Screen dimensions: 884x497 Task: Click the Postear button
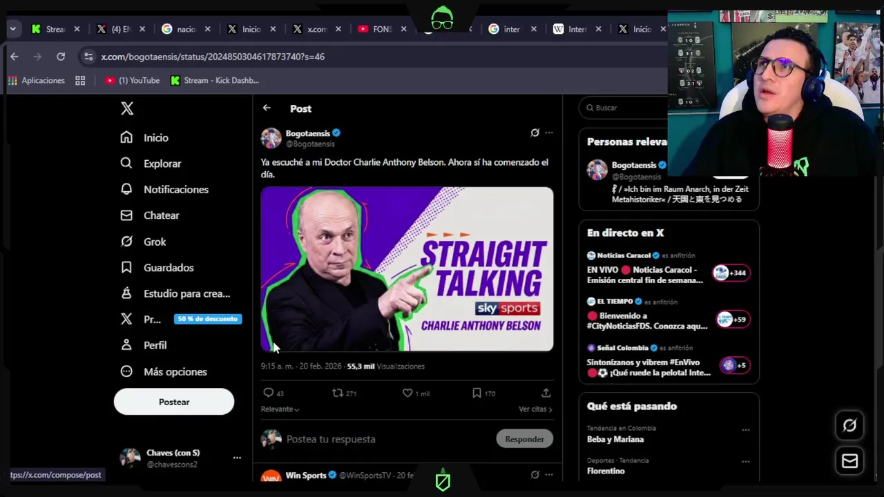pos(174,402)
